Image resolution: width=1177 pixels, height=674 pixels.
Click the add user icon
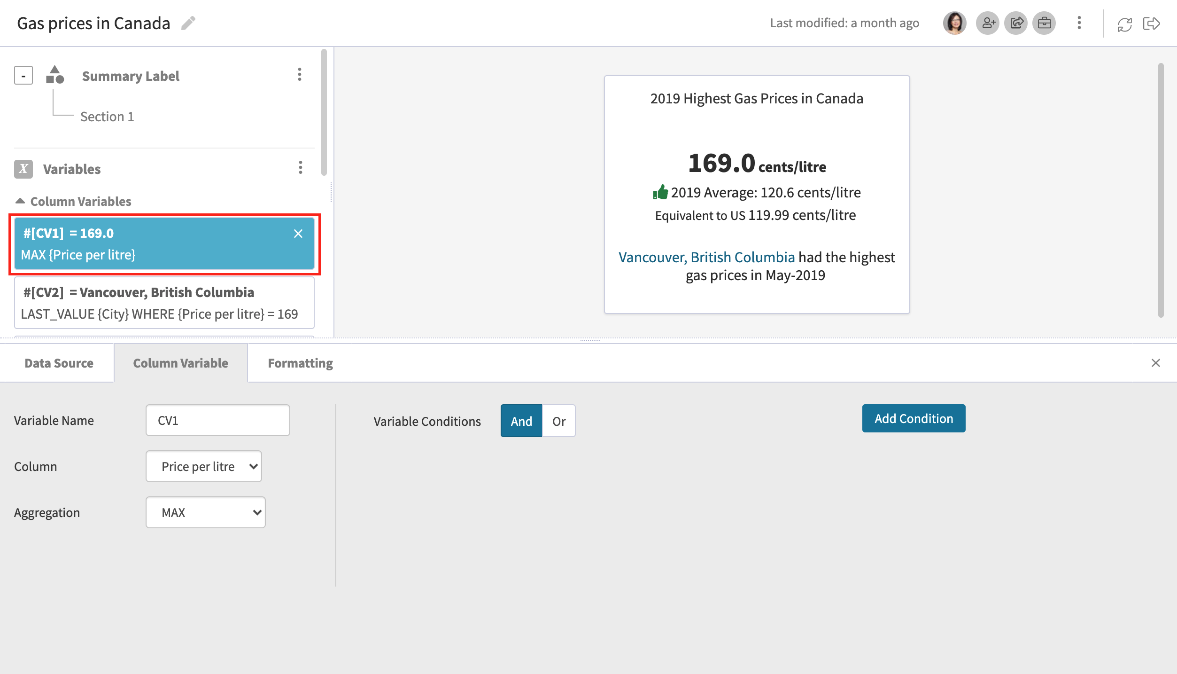(x=988, y=23)
